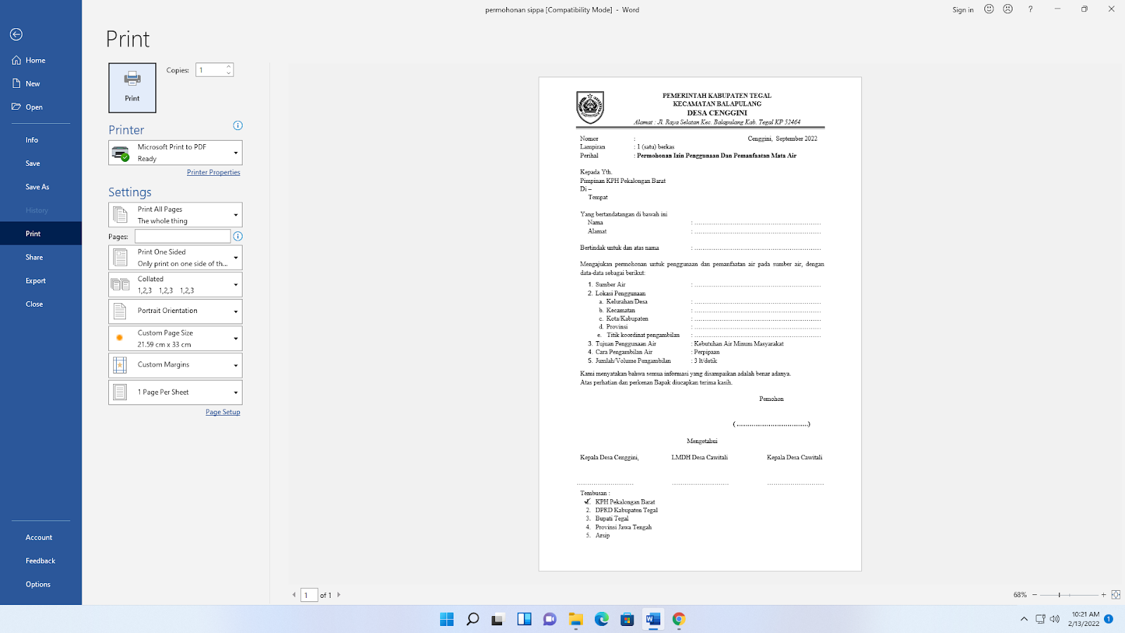1125x633 pixels.
Task: Open Account settings in sidebar
Action: (41, 537)
